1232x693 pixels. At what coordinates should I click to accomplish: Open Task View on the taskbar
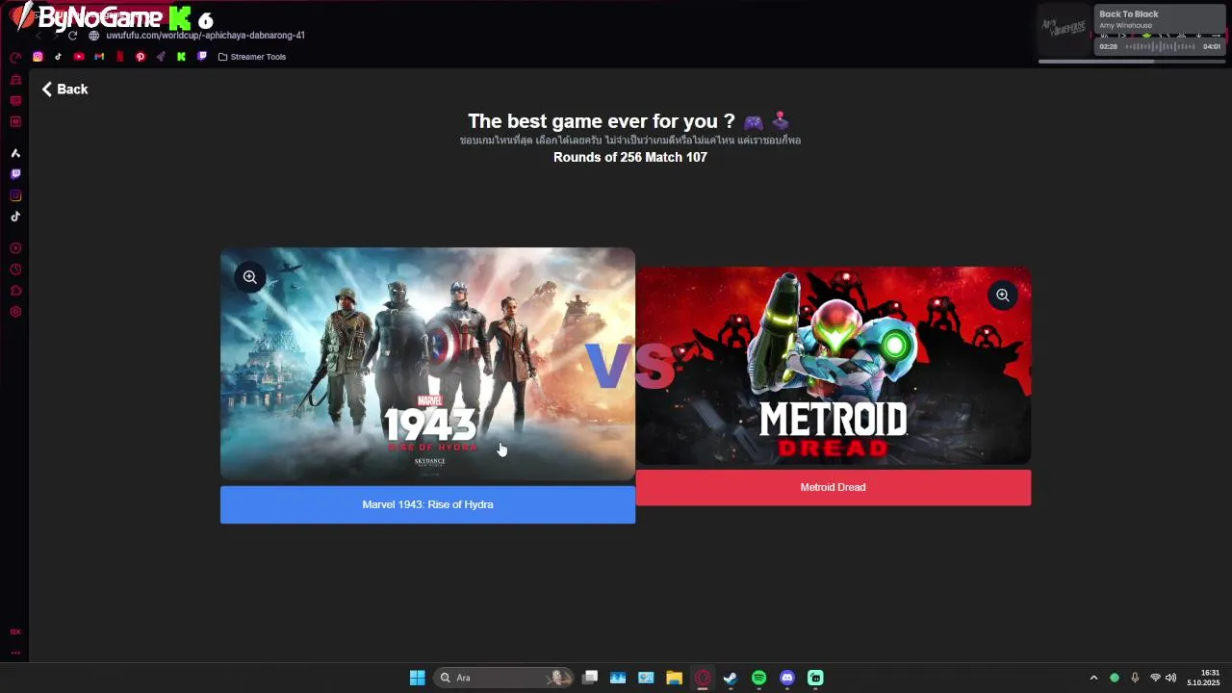click(x=590, y=678)
